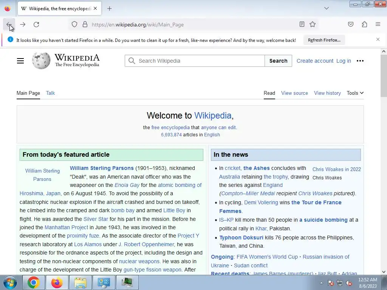Open the Sudan conflict link
387x290 pixels.
pyautogui.click(x=251, y=265)
